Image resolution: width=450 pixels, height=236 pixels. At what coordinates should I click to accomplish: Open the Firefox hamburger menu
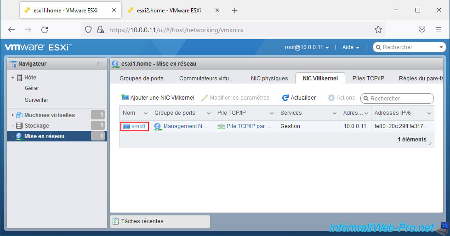tap(438, 29)
